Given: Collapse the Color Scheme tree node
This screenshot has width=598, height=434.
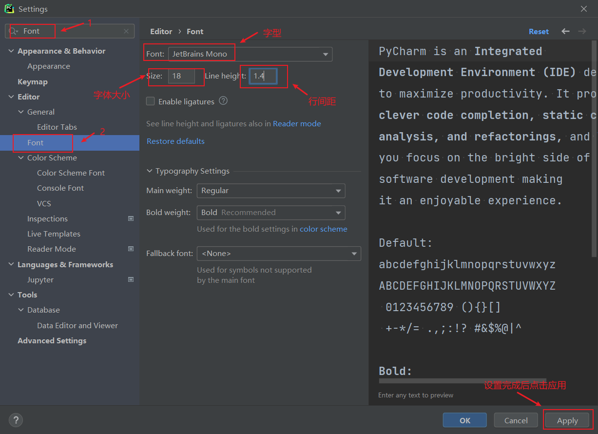Looking at the screenshot, I should (21, 158).
